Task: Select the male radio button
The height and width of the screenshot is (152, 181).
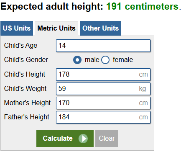Action: click(77, 60)
